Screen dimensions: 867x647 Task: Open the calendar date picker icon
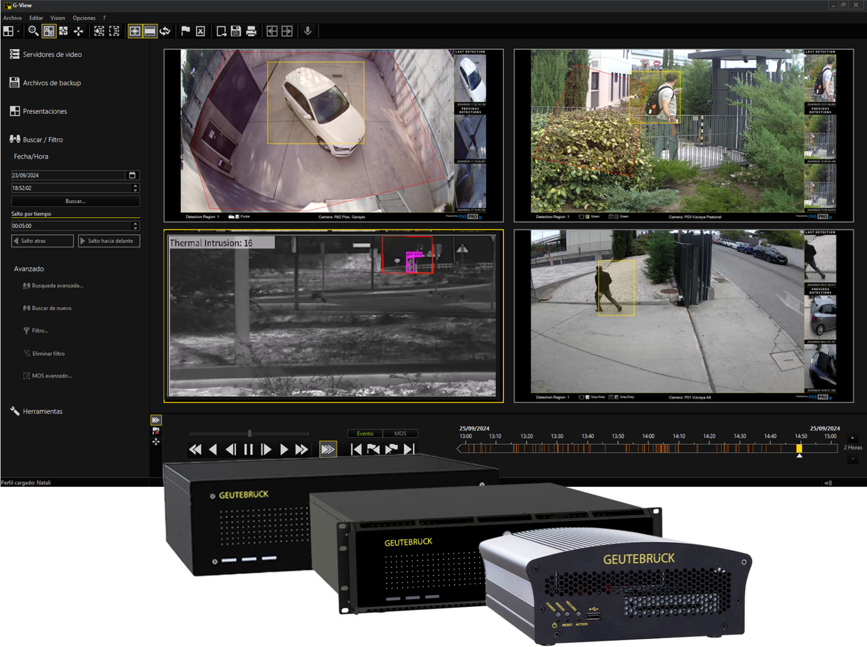coord(132,175)
